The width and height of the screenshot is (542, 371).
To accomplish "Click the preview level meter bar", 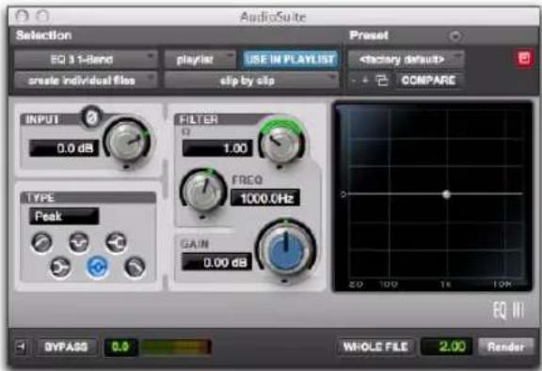I will [176, 347].
